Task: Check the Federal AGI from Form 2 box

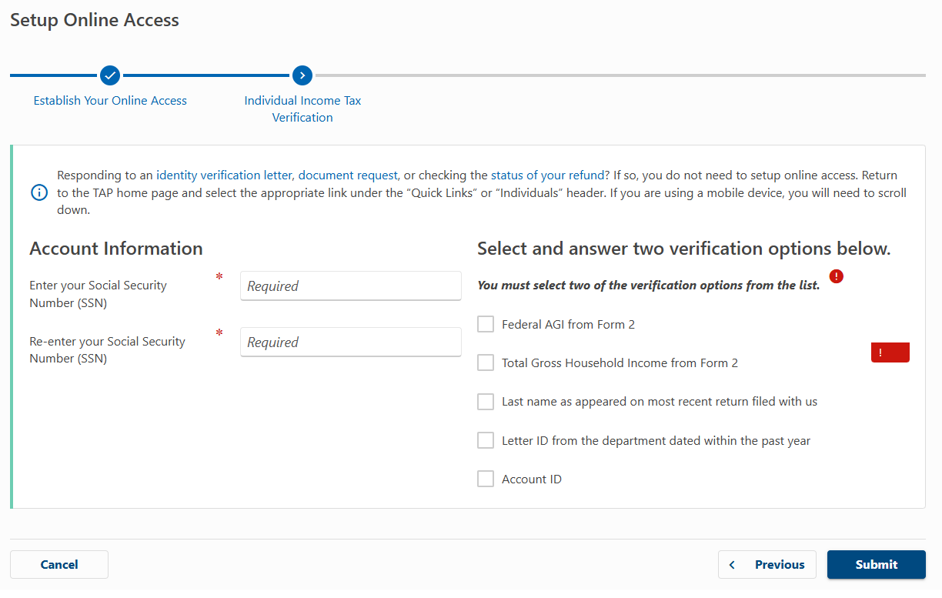Action: click(x=486, y=325)
